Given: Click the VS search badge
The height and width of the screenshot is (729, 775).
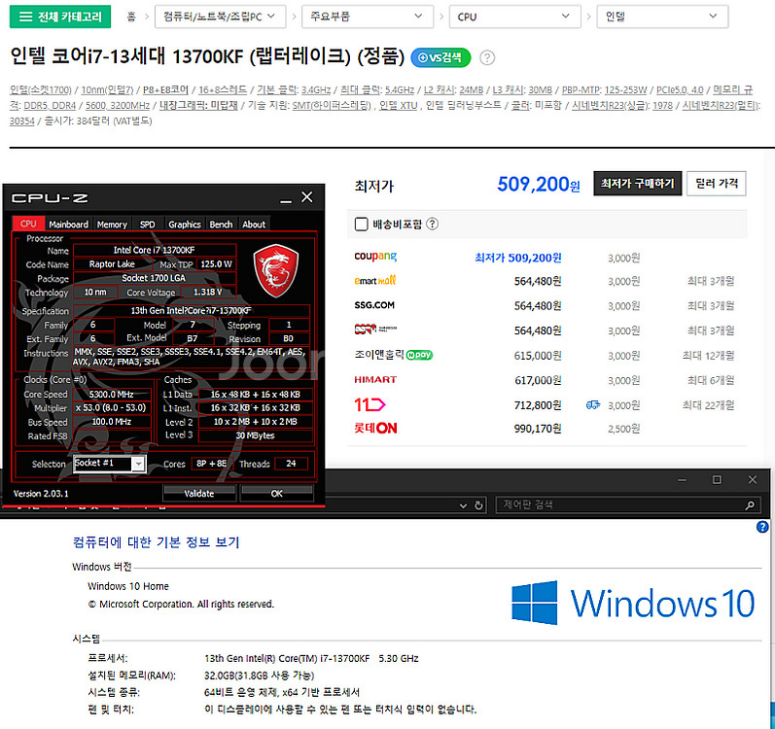Looking at the screenshot, I should 440,57.
